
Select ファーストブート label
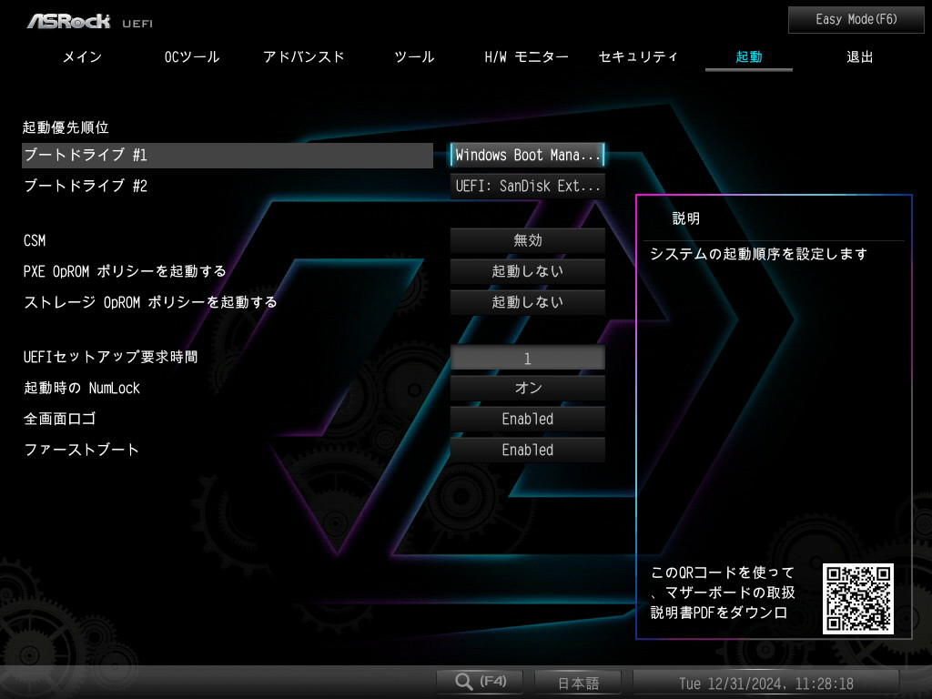[81, 450]
